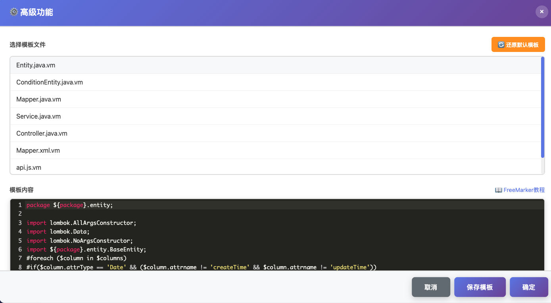Select ConditionEntity.java.vm in the template list
The height and width of the screenshot is (303, 551).
[50, 82]
